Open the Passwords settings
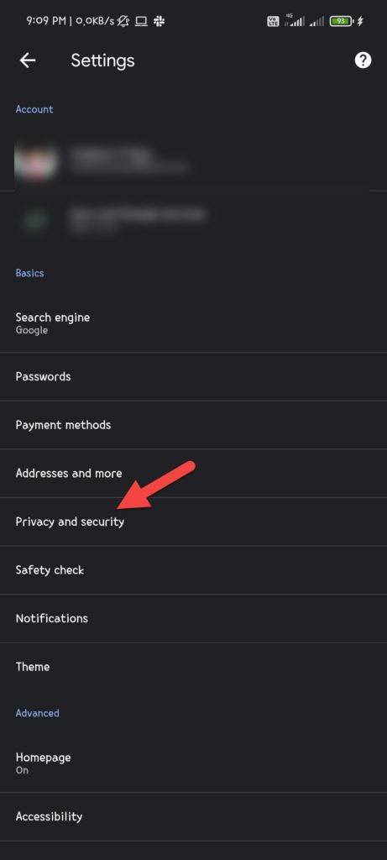387x860 pixels. tap(193, 377)
